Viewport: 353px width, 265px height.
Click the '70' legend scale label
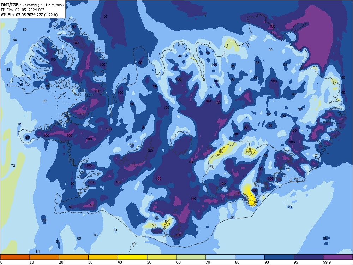coord(208,262)
